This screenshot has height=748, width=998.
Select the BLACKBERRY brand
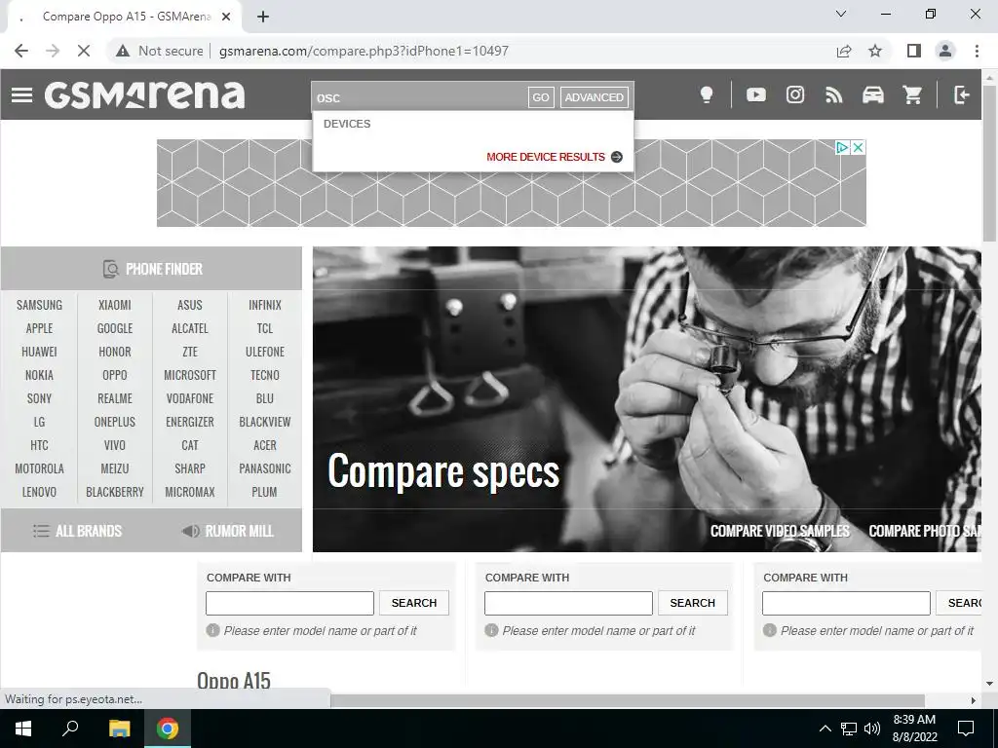coord(115,492)
